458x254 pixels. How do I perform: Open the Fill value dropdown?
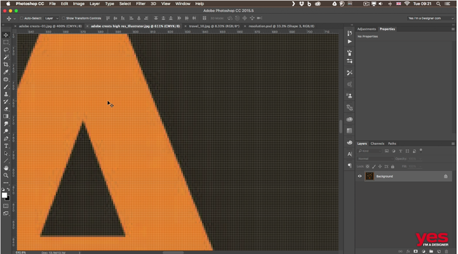click(x=420, y=167)
